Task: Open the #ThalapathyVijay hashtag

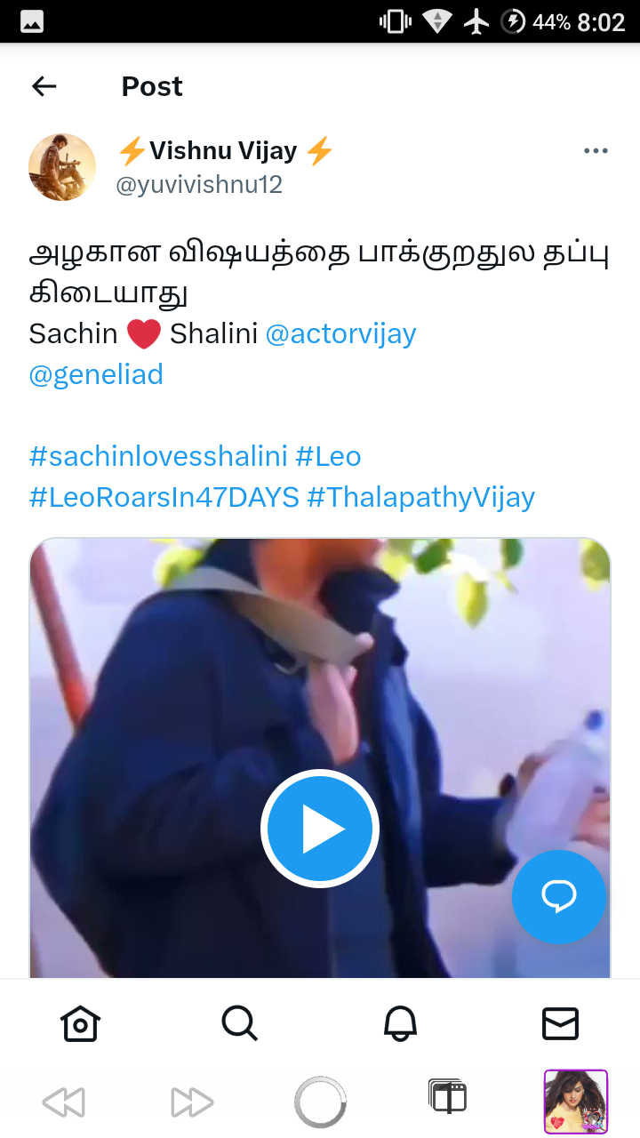Action: (x=421, y=497)
